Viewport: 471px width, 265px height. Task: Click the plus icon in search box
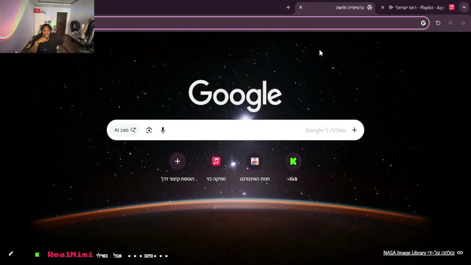tap(354, 130)
